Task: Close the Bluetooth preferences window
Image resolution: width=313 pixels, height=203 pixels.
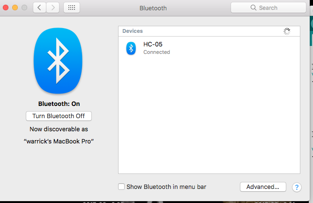Action: click(x=6, y=8)
